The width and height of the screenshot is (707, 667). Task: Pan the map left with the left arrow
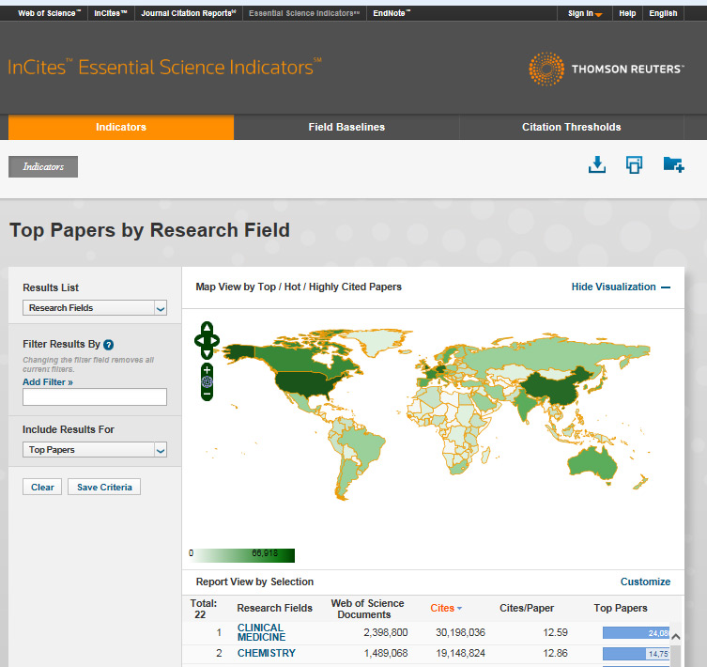click(198, 341)
